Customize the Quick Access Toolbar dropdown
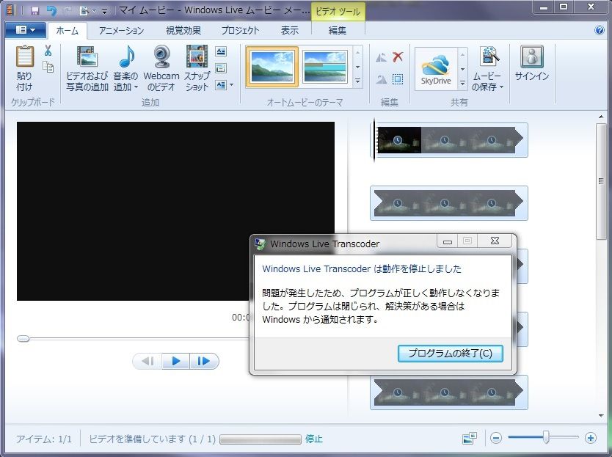The image size is (612, 457). (x=105, y=11)
